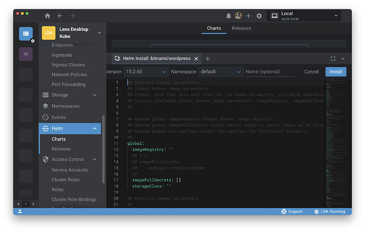Maximize dock panel with fullscreen icon
365x232 pixels.
pos(333,59)
